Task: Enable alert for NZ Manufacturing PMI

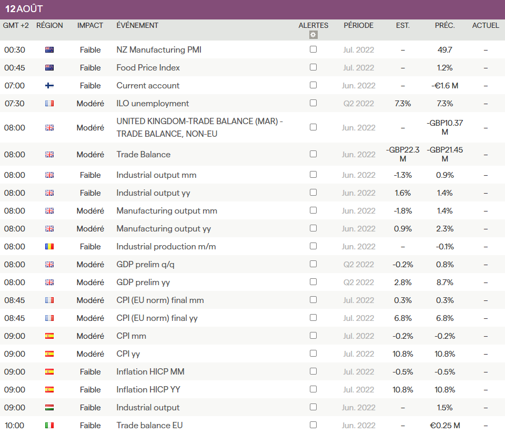Action: coord(313,49)
